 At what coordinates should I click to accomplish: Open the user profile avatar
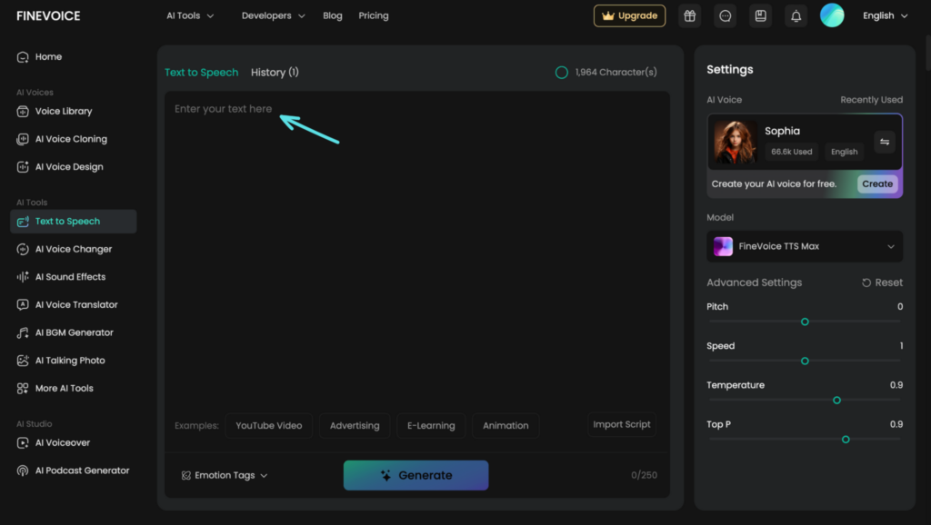(831, 15)
